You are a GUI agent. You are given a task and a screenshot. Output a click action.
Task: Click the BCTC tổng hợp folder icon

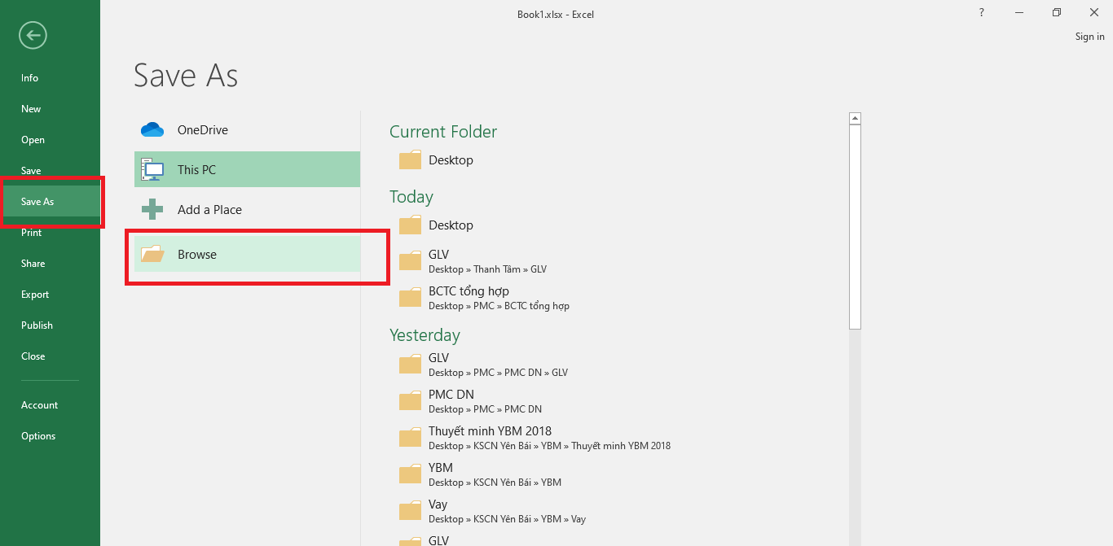click(x=410, y=298)
